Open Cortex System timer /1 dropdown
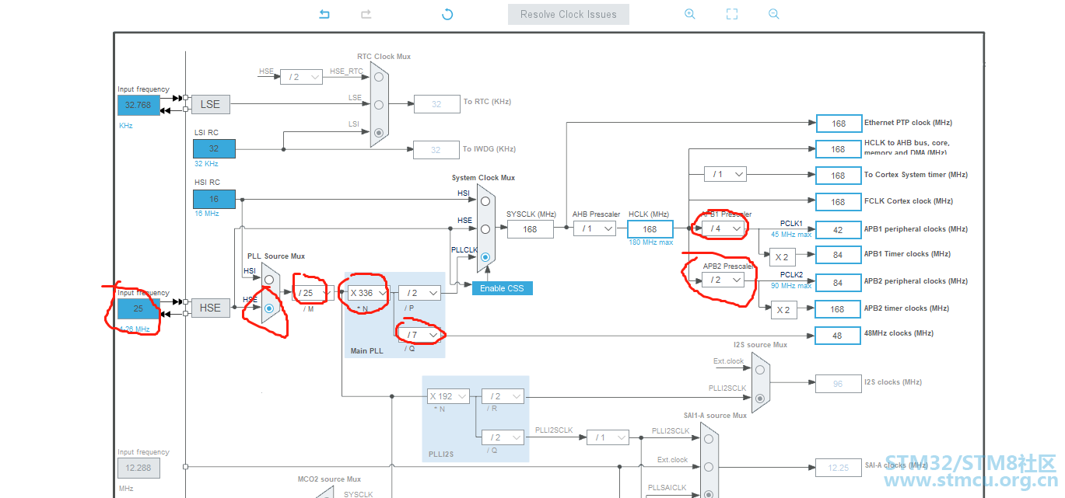 point(725,174)
